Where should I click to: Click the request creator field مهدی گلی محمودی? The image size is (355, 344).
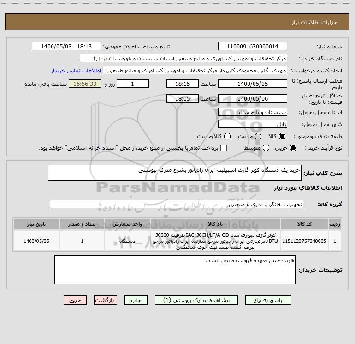pyautogui.click(x=195, y=71)
